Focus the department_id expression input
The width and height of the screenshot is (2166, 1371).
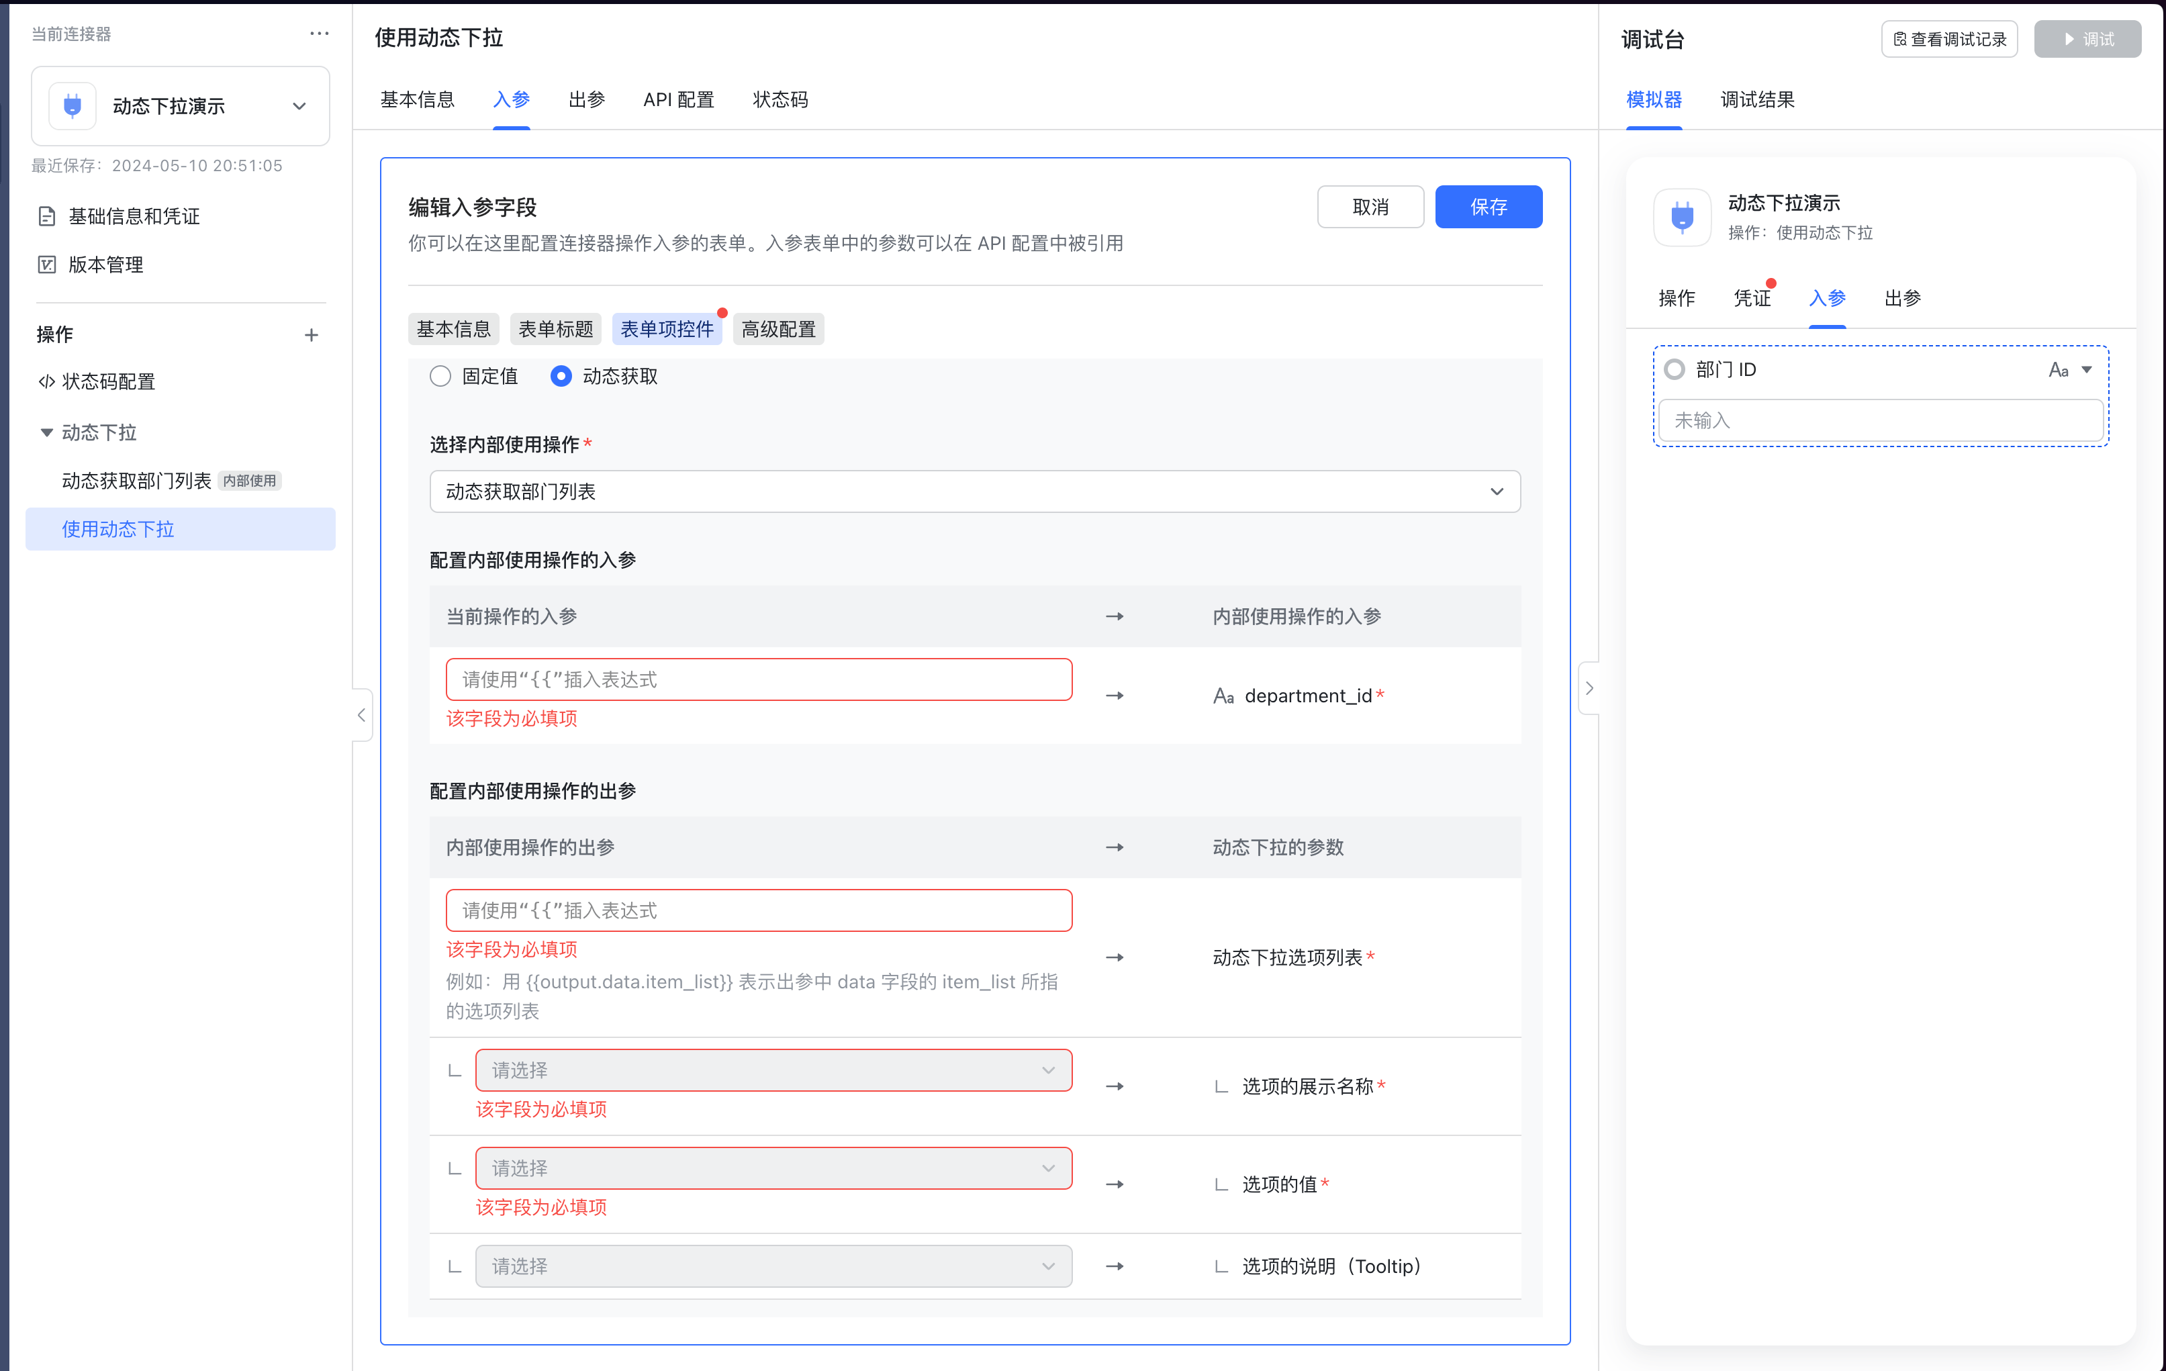pos(759,680)
